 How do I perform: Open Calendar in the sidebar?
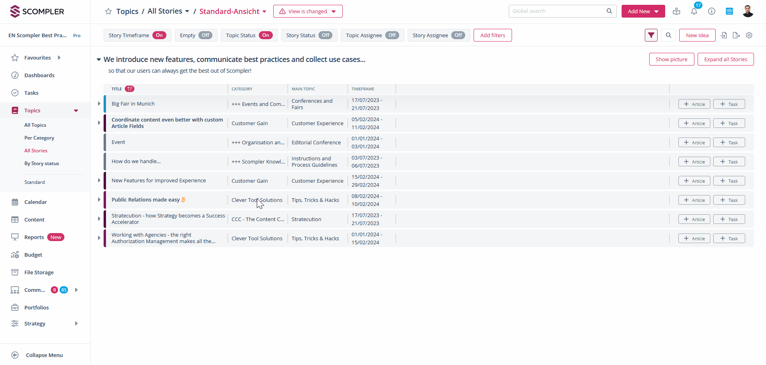point(36,202)
